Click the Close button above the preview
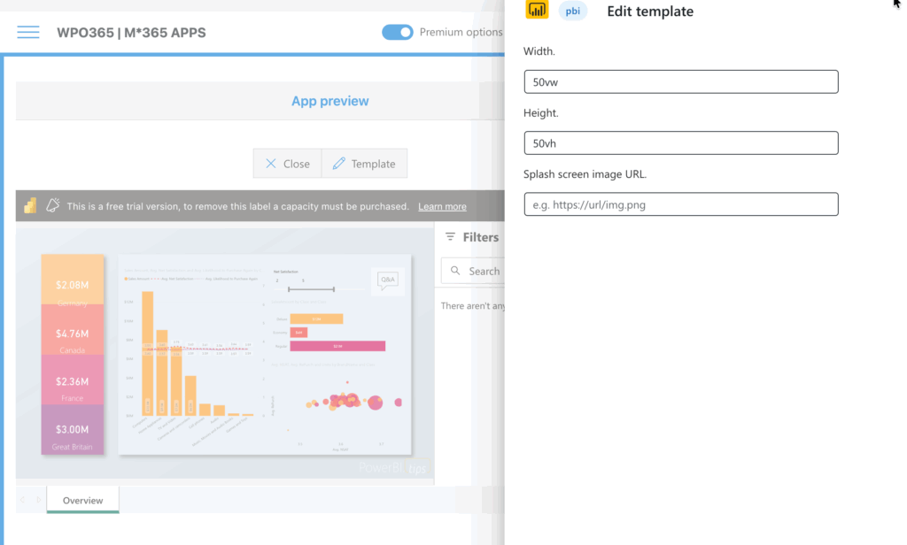 pyautogui.click(x=287, y=163)
